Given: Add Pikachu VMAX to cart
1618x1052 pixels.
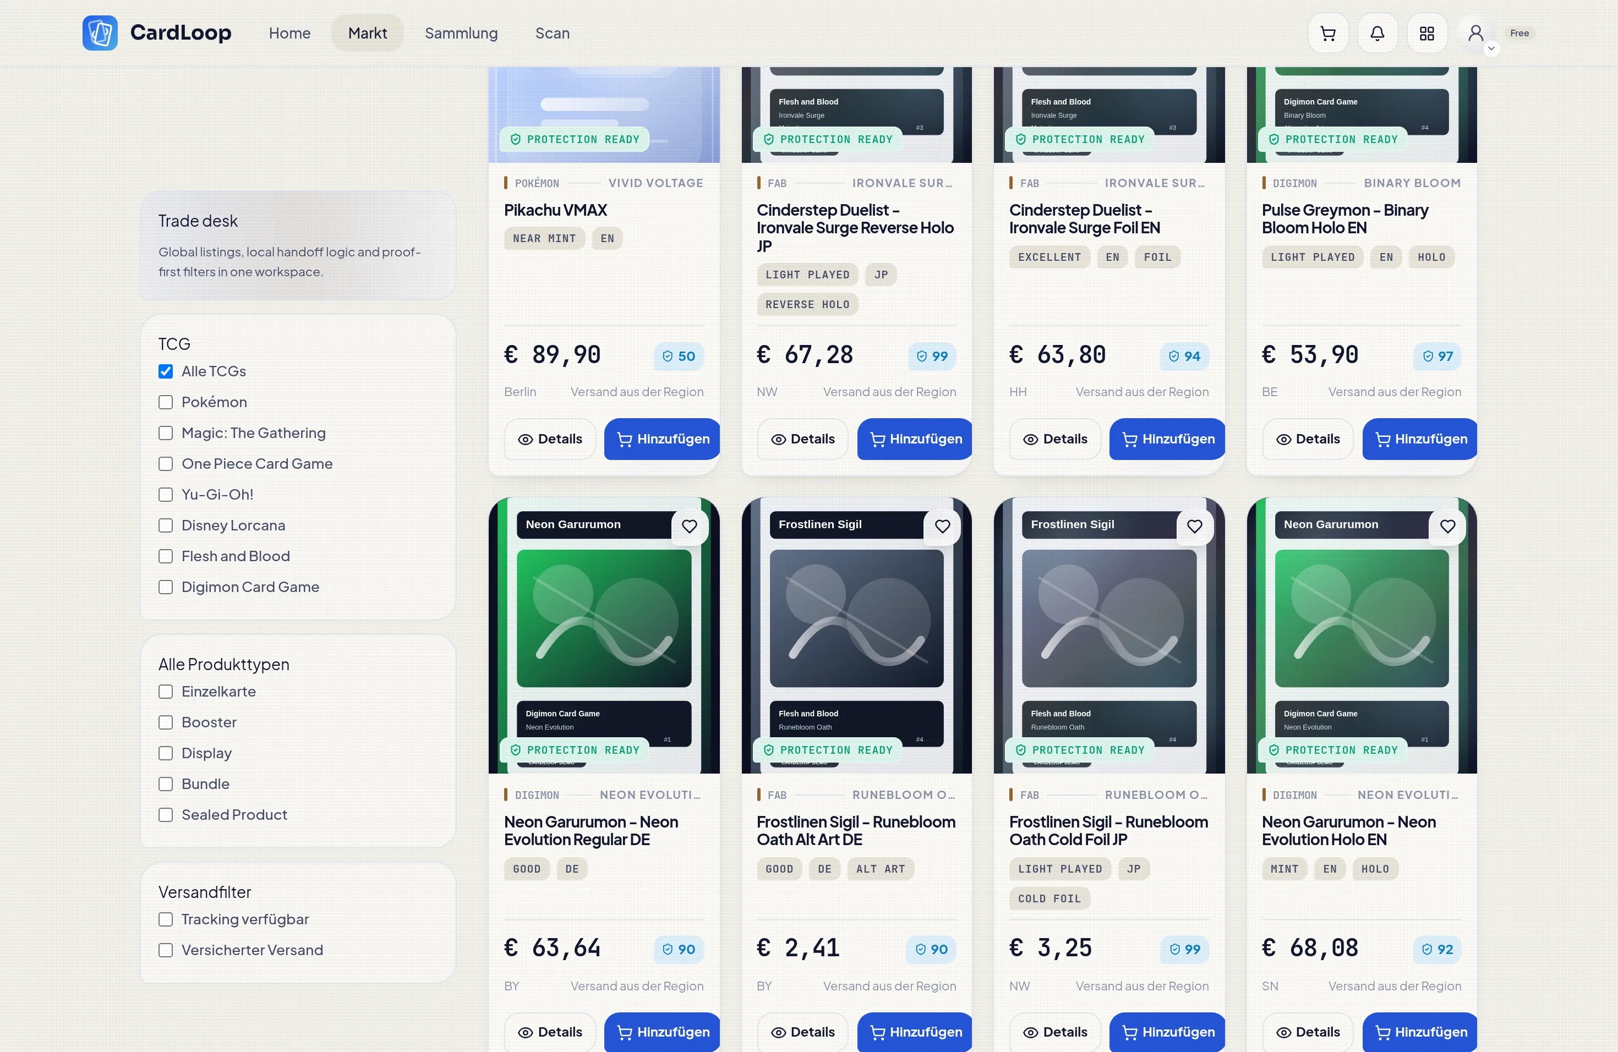Looking at the screenshot, I should (x=662, y=439).
